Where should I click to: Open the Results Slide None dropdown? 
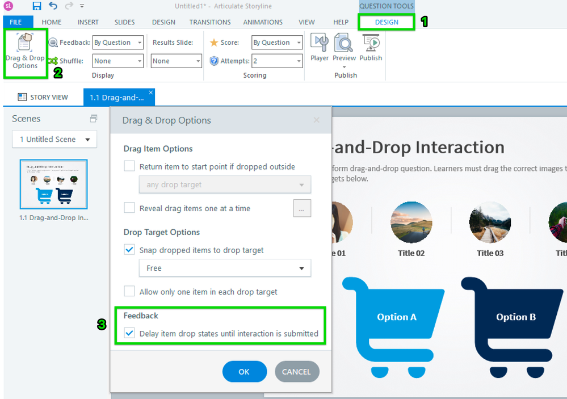176,61
